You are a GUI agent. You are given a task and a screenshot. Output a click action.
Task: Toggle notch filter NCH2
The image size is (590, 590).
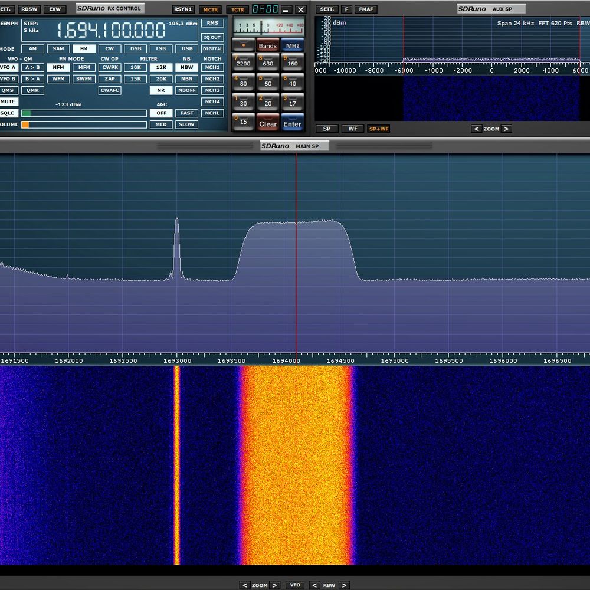click(x=212, y=78)
